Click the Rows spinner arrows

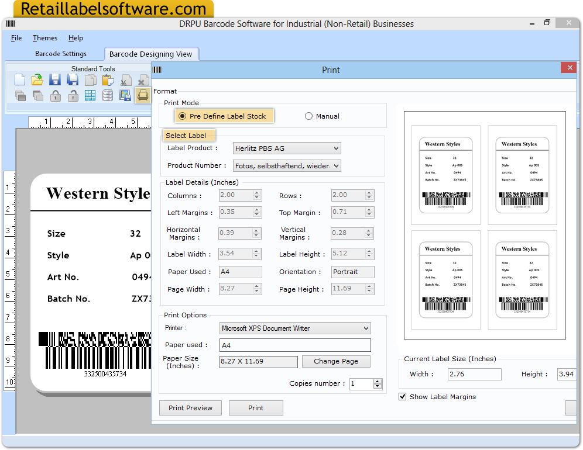click(x=369, y=195)
